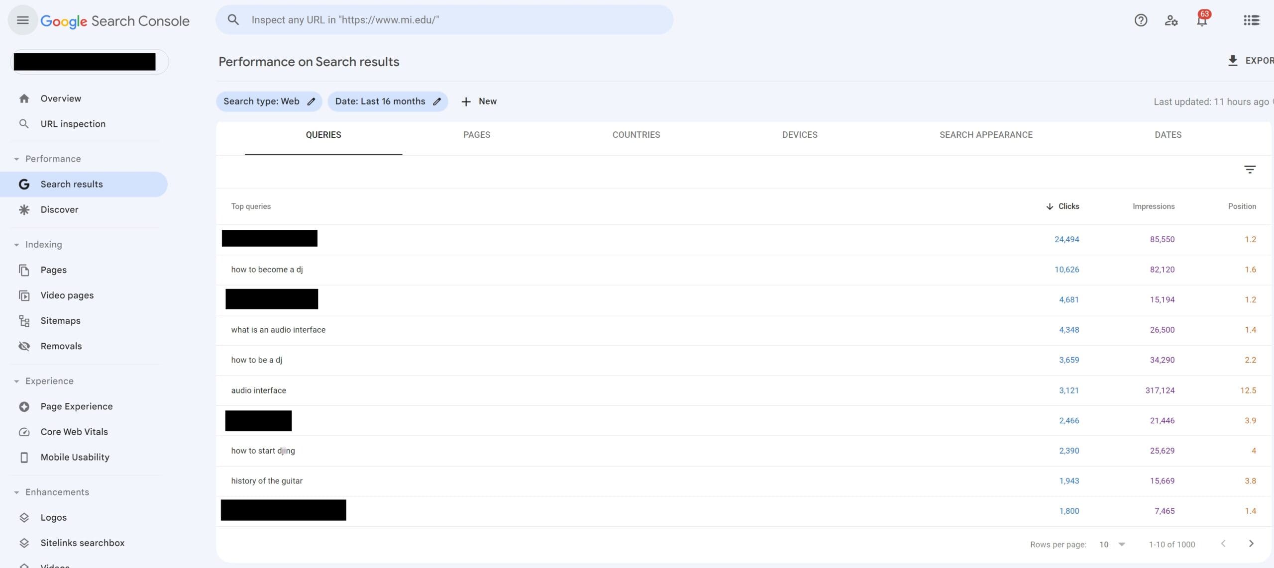Go to next page of query results
Image resolution: width=1274 pixels, height=568 pixels.
(x=1251, y=544)
